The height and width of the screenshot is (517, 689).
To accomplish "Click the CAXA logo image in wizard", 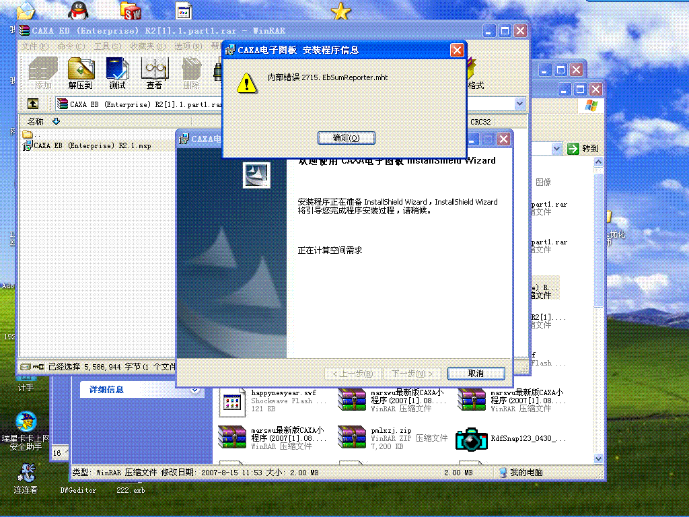I will [256, 175].
